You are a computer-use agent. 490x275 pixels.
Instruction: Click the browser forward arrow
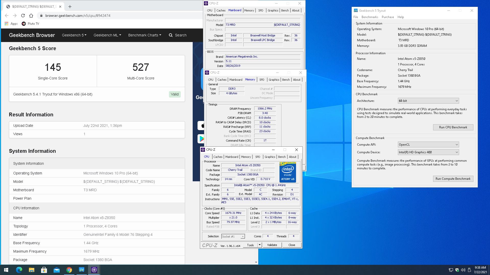pos(15,16)
